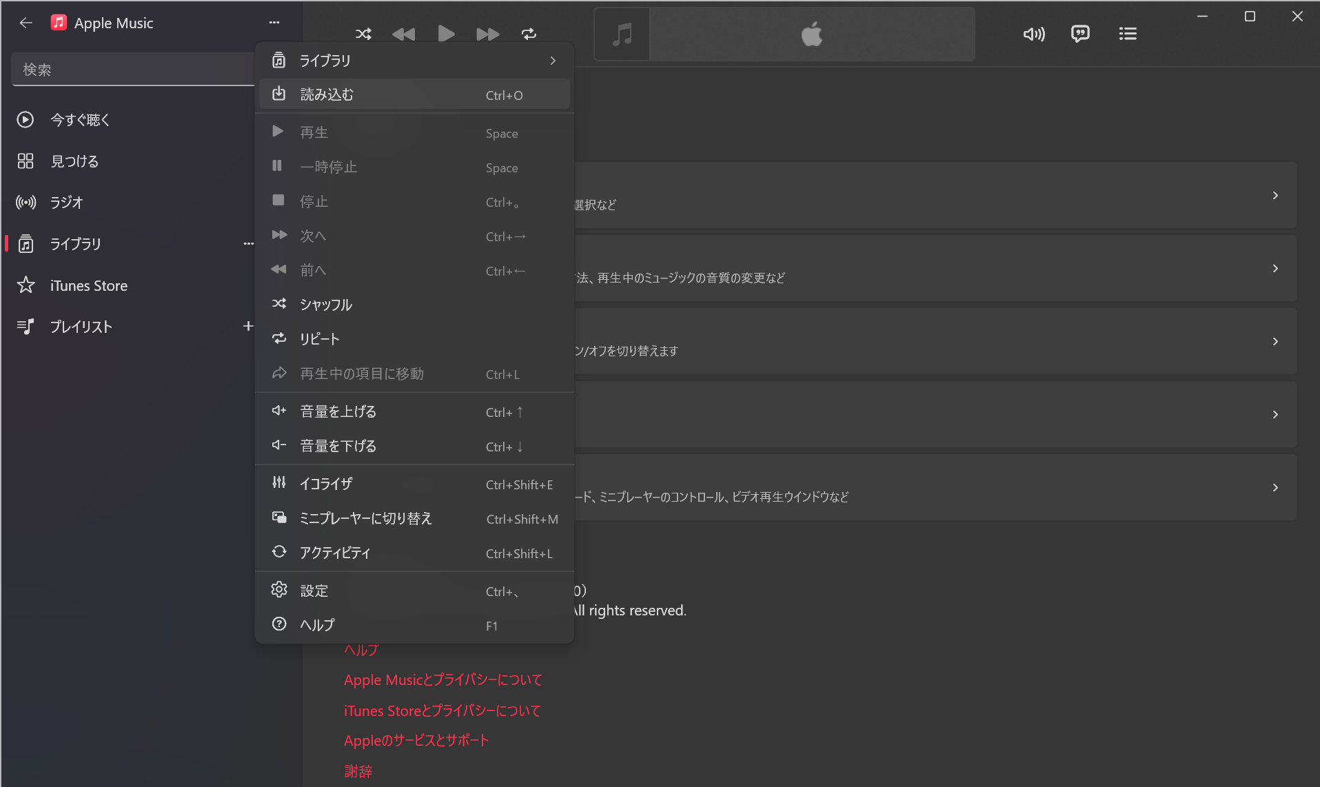The width and height of the screenshot is (1320, 787).
Task: Open Apple Musicとプライバシーについて link
Action: (443, 680)
